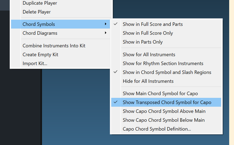234x145 pixels.
Task: Click Duplicate Player menu entry
Action: (40, 3)
